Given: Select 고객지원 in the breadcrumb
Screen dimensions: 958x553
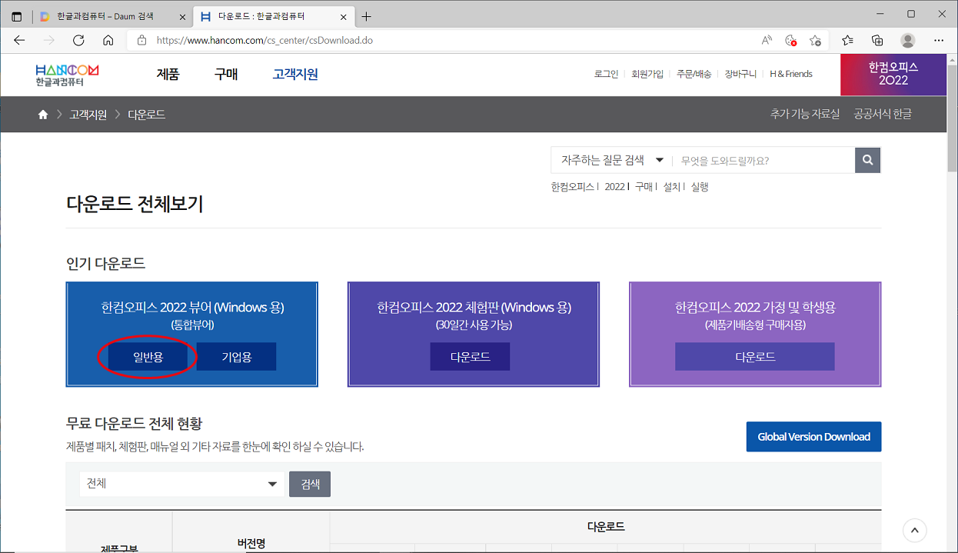Looking at the screenshot, I should [88, 115].
